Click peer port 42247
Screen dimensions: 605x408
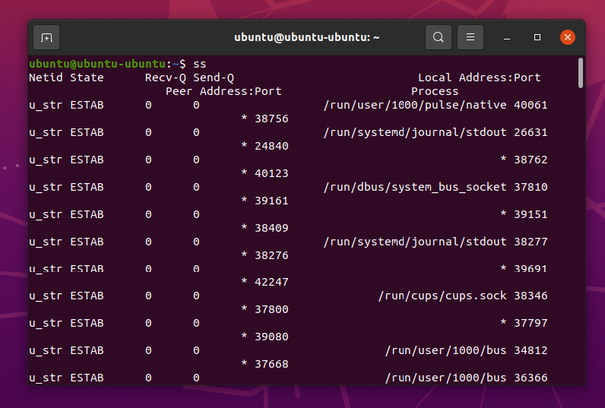coord(271,283)
